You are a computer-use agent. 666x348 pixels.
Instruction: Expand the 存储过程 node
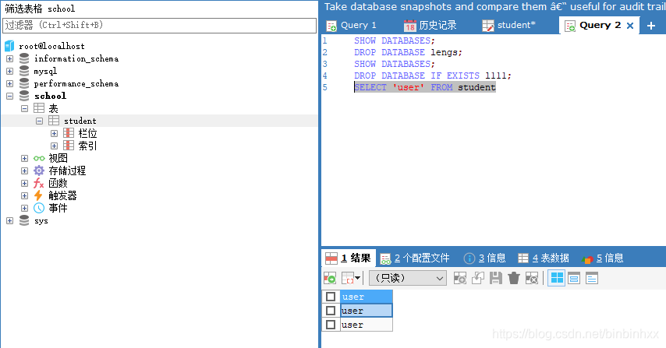(25, 170)
